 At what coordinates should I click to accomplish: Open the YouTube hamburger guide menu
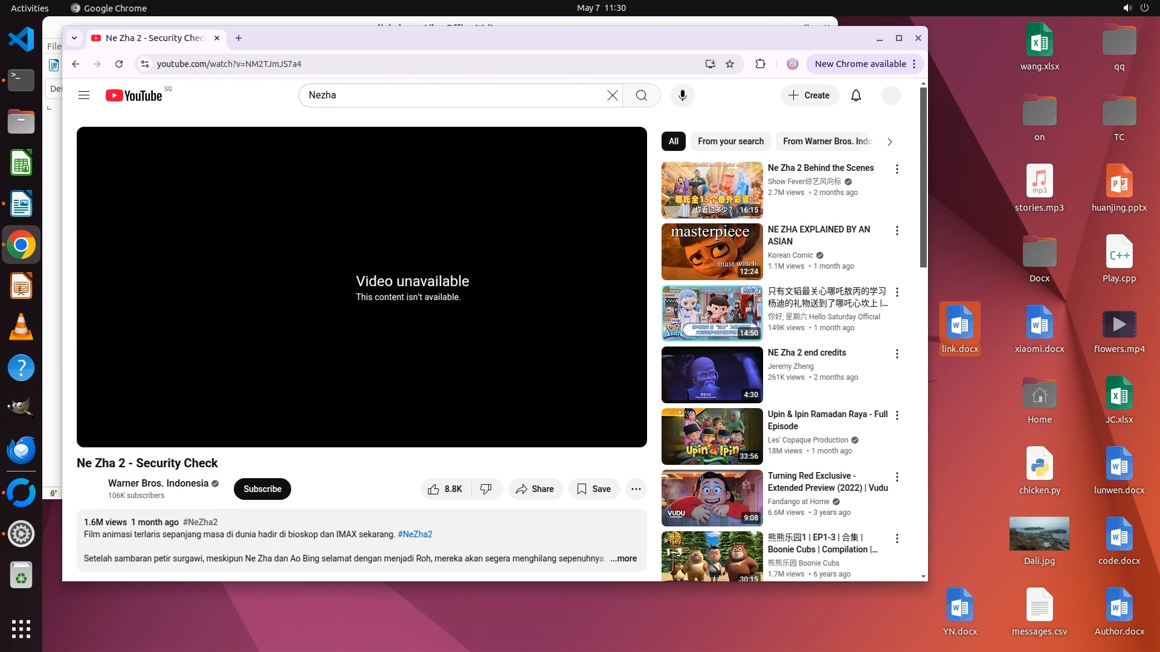click(x=84, y=95)
